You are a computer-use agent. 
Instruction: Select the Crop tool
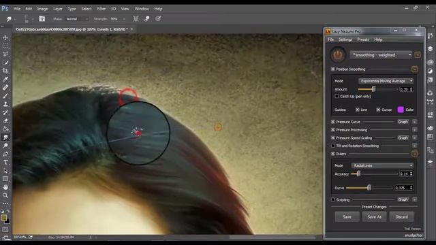tap(5, 71)
